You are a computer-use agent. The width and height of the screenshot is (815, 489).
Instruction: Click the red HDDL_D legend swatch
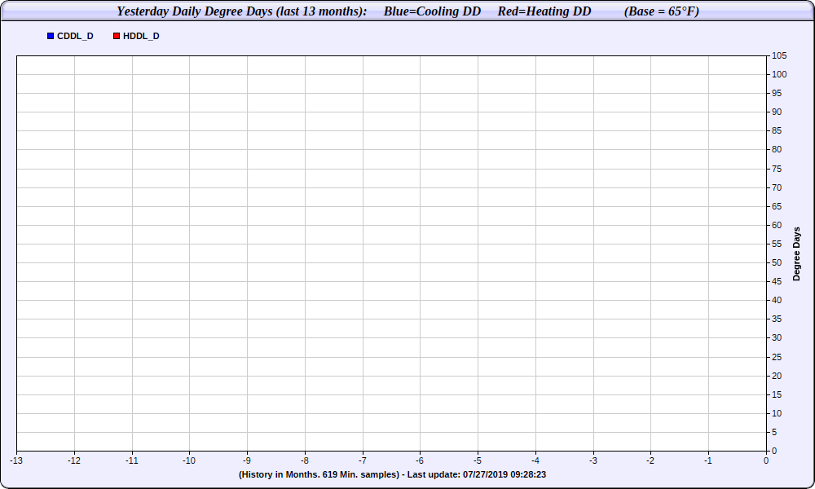(117, 36)
